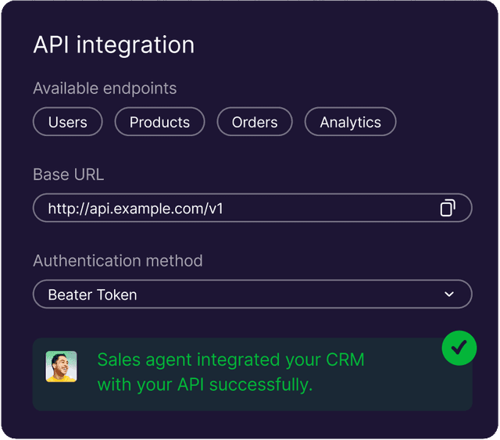Click the "Sales agent integrated your CRM" text
This screenshot has height=440, width=500.
click(230, 360)
